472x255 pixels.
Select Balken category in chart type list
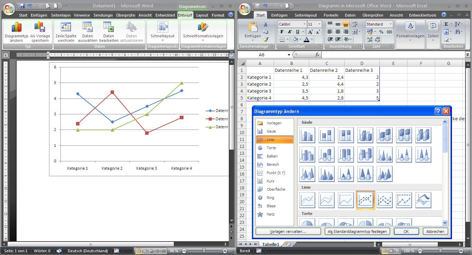click(275, 156)
